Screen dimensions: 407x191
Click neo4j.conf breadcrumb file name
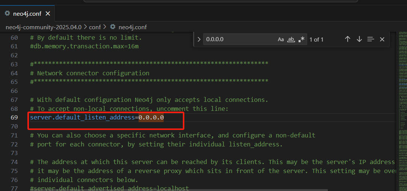pos(133,27)
